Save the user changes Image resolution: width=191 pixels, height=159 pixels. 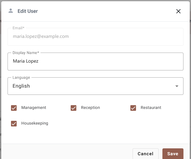173,154
